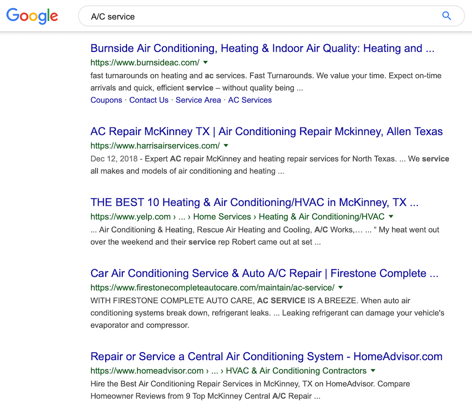Image resolution: width=472 pixels, height=414 pixels.
Task: Click the A/C service search input field
Action: [x=271, y=16]
